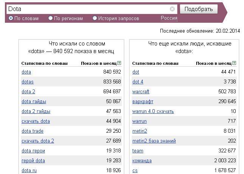Open the 'metin2 база знаний' link
This screenshot has height=174, width=244.
pyautogui.click(x=154, y=141)
